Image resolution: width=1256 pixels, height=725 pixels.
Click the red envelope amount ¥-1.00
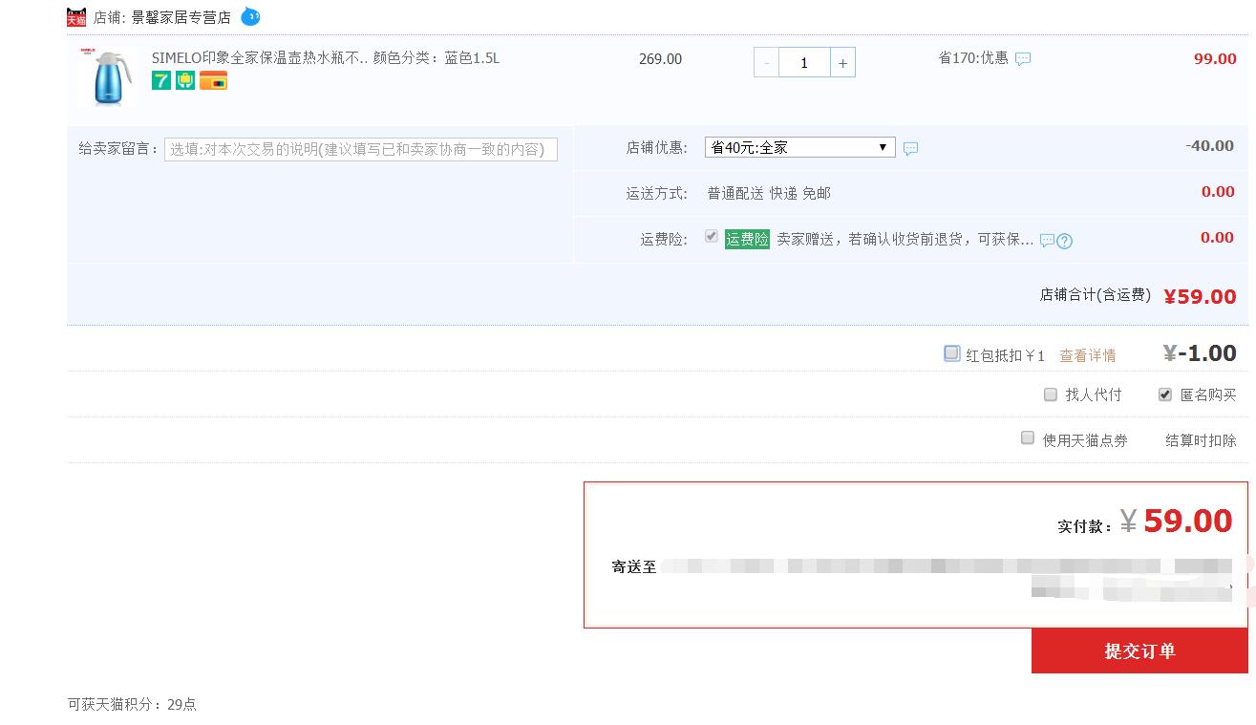(x=1200, y=353)
